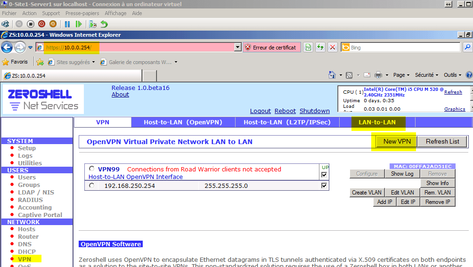
Task: Click the RSS feeds icon
Action: click(x=349, y=75)
